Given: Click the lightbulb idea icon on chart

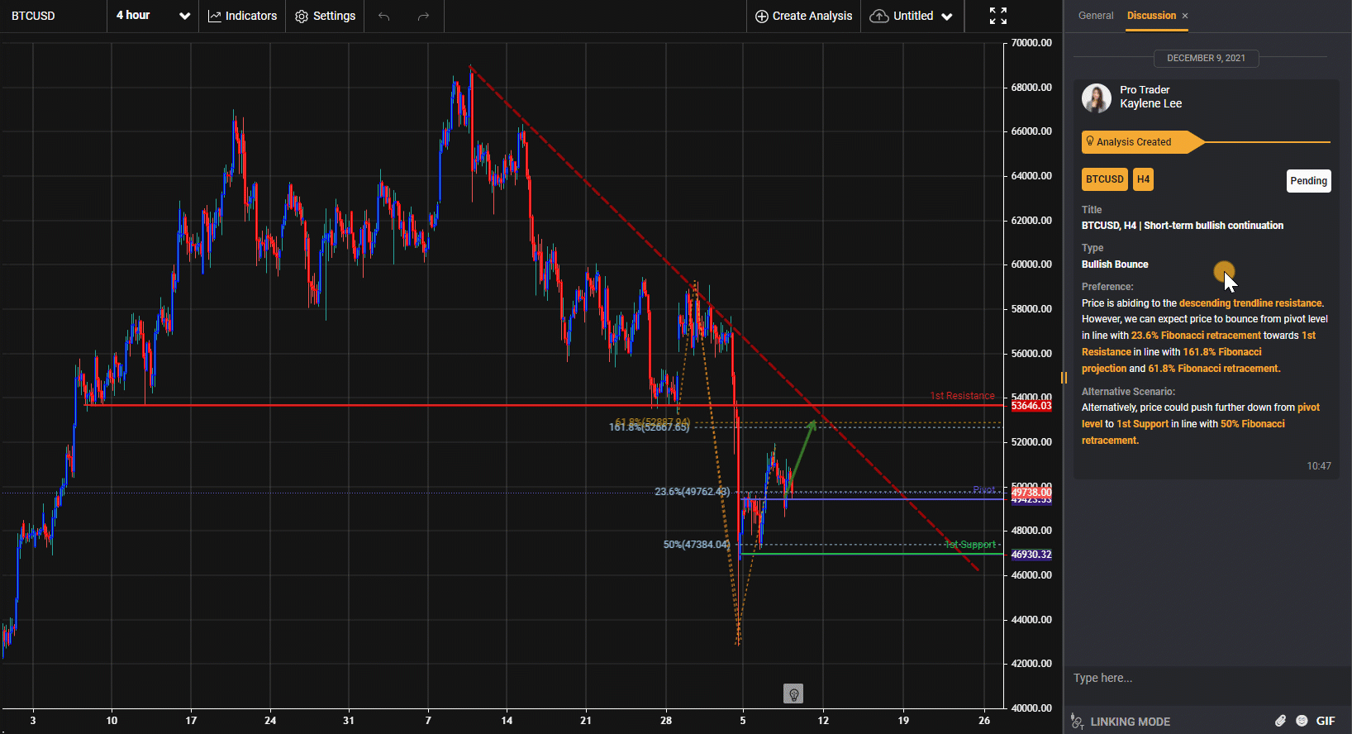Looking at the screenshot, I should (793, 693).
